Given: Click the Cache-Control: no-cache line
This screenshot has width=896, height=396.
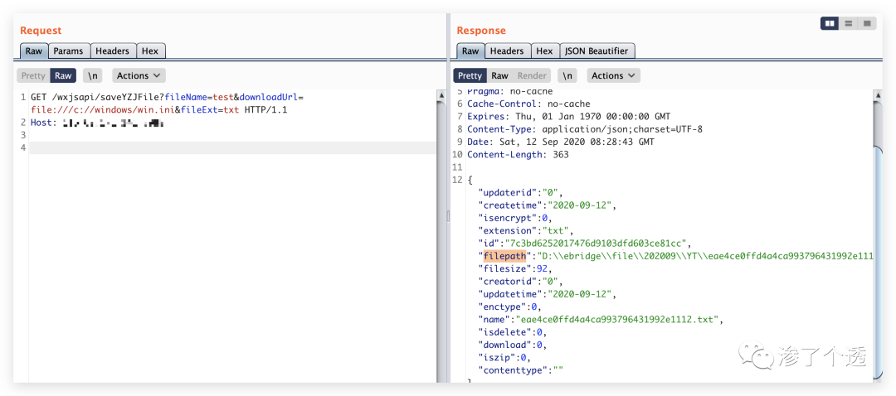Looking at the screenshot, I should (529, 104).
